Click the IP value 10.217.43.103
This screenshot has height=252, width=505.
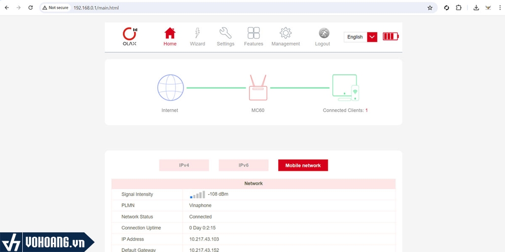[204, 239]
